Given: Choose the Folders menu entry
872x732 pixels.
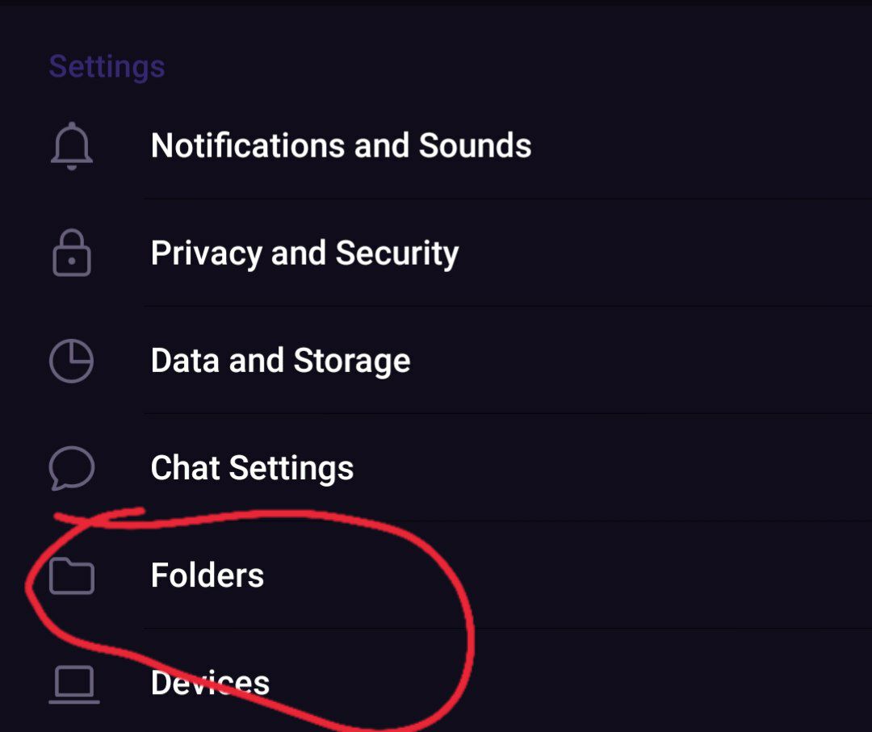Looking at the screenshot, I should point(436,575).
